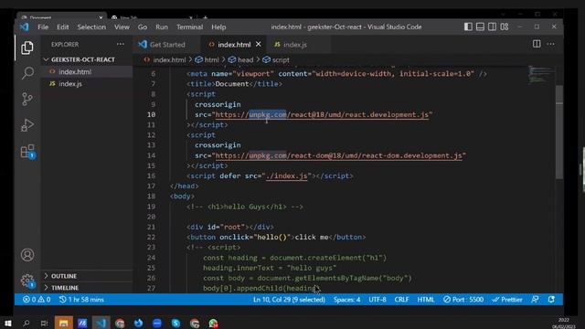Click the code minimap
This screenshot has width=585, height=329.
540,75
